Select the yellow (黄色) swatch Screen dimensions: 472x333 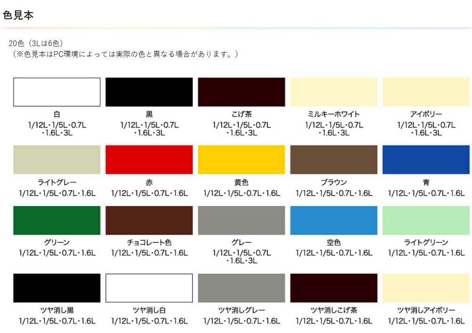241,160
